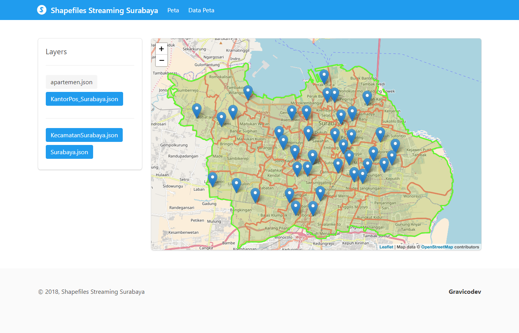This screenshot has width=519, height=333.
Task: Zoom in on the map
Action: tap(162, 49)
